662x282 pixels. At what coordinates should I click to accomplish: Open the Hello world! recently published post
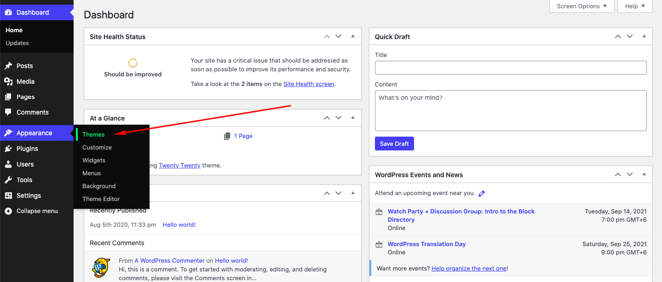[x=179, y=224]
